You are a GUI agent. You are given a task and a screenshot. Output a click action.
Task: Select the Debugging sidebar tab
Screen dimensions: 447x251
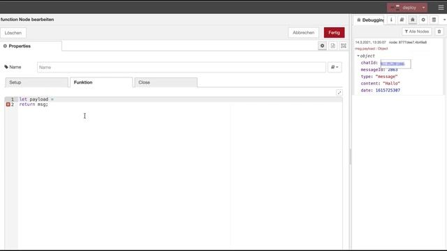pyautogui.click(x=369, y=20)
